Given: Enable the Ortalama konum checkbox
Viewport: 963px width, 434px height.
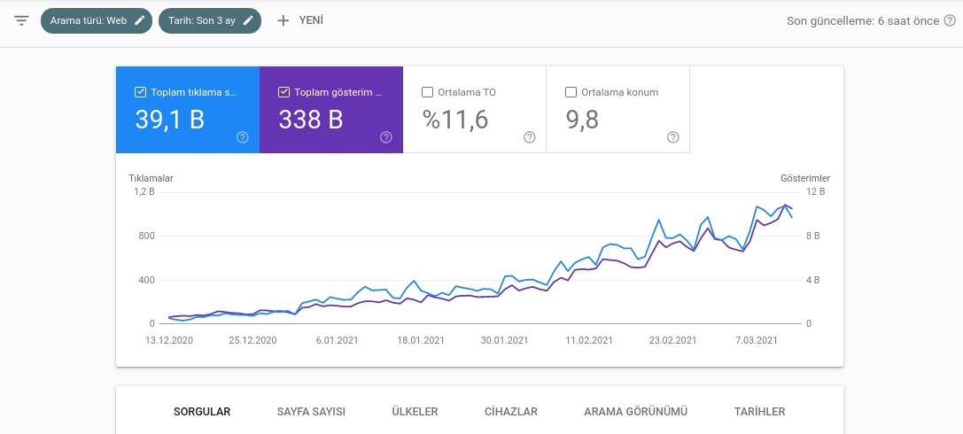Looking at the screenshot, I should [571, 92].
